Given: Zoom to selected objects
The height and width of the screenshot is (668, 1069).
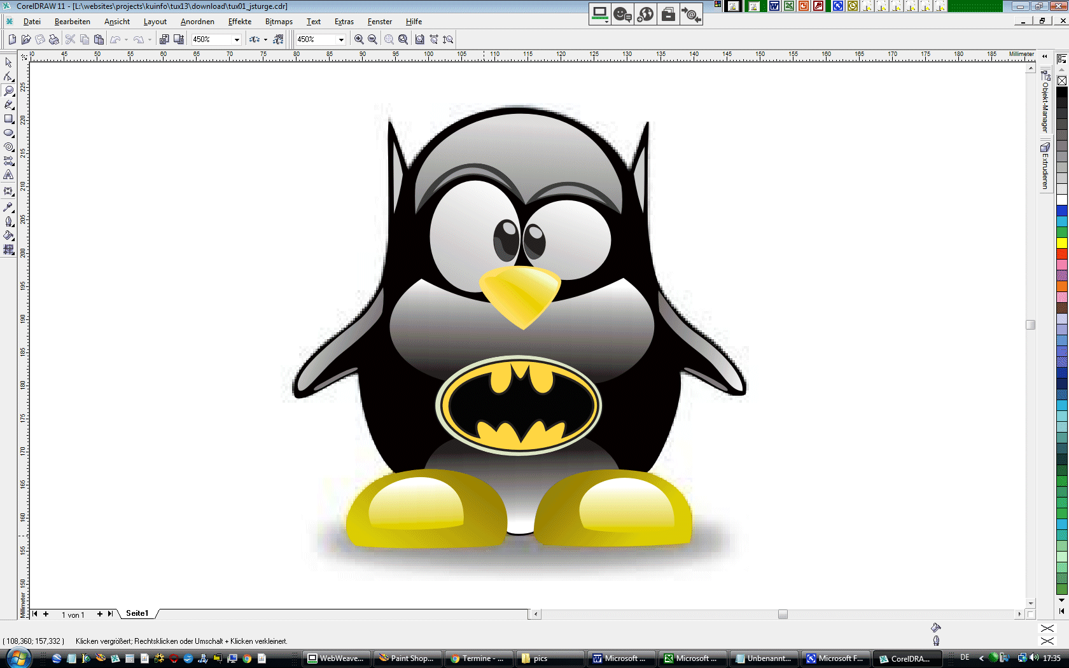Looking at the screenshot, I should click(x=389, y=39).
